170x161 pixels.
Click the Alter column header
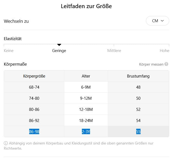tap(86, 76)
